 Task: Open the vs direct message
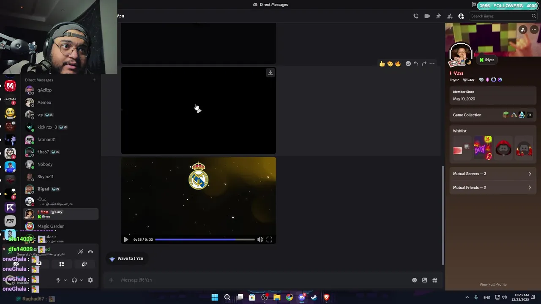click(60, 115)
